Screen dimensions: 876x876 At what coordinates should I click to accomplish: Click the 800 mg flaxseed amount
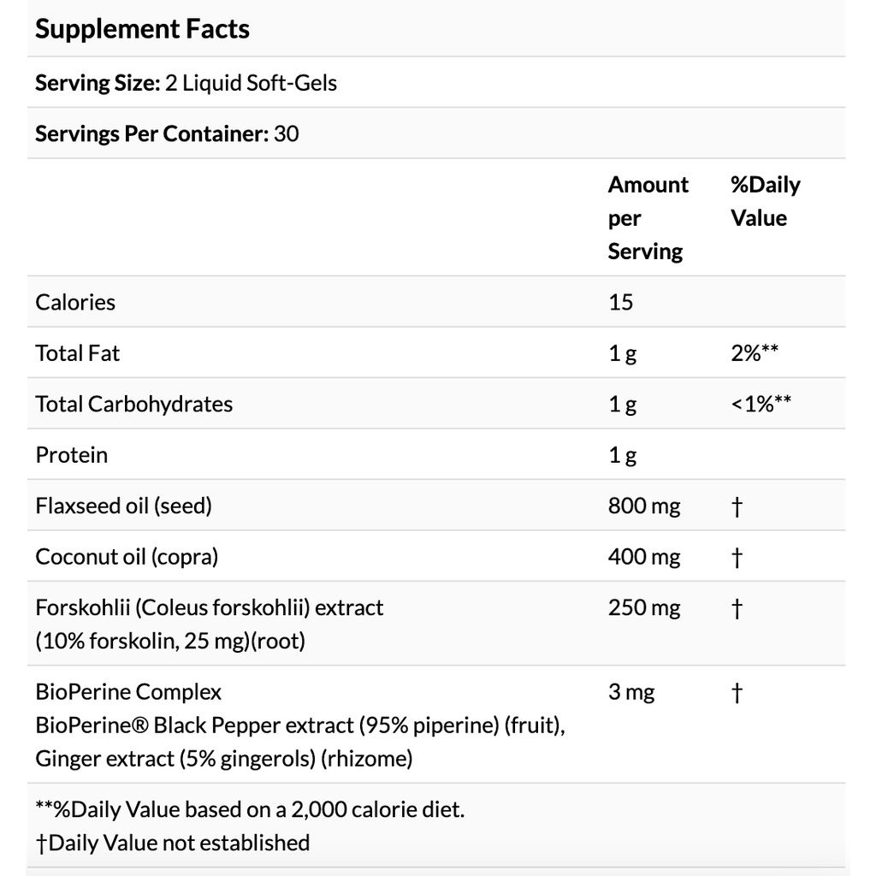[x=644, y=506]
